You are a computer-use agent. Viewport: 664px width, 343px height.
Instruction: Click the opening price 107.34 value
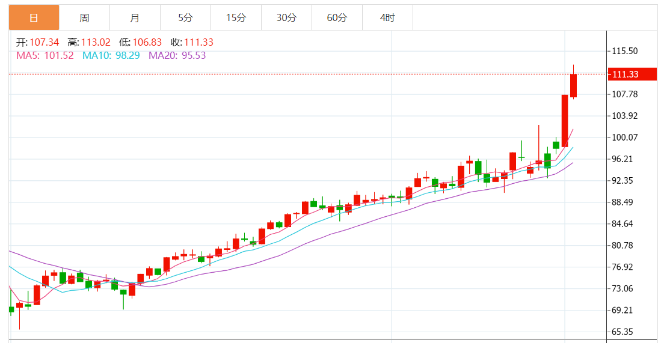click(44, 42)
